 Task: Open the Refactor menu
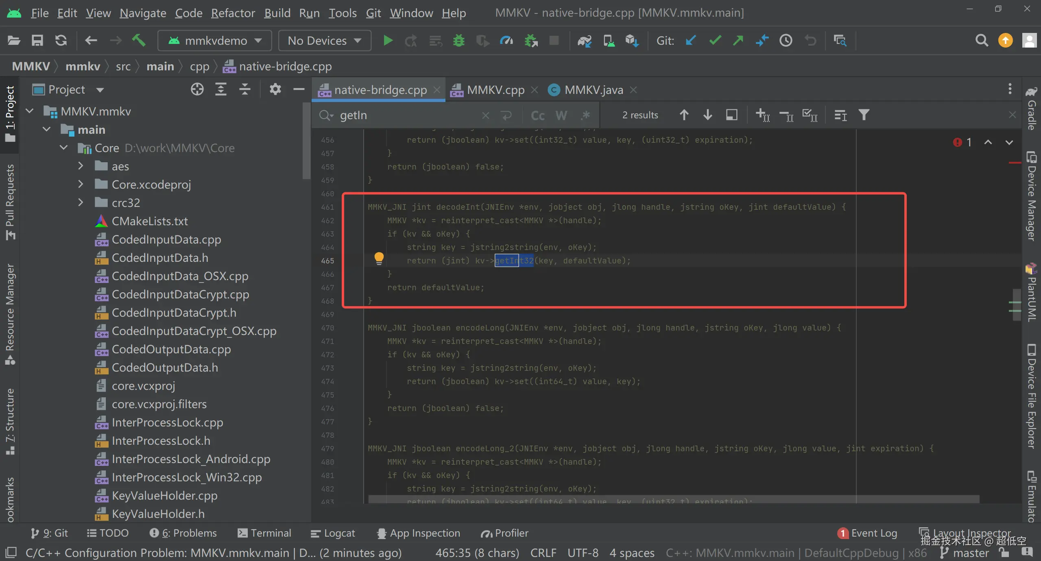click(233, 13)
